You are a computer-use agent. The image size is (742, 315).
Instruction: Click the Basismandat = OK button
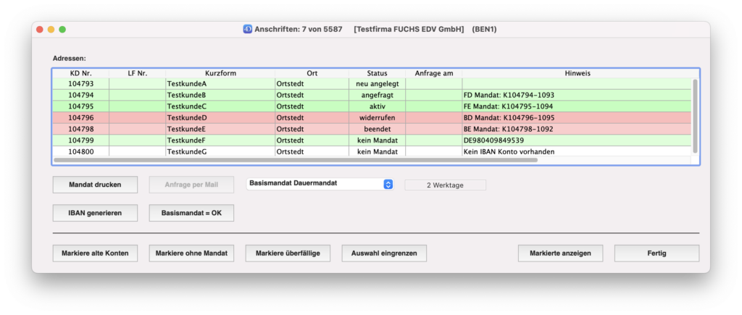tap(191, 214)
